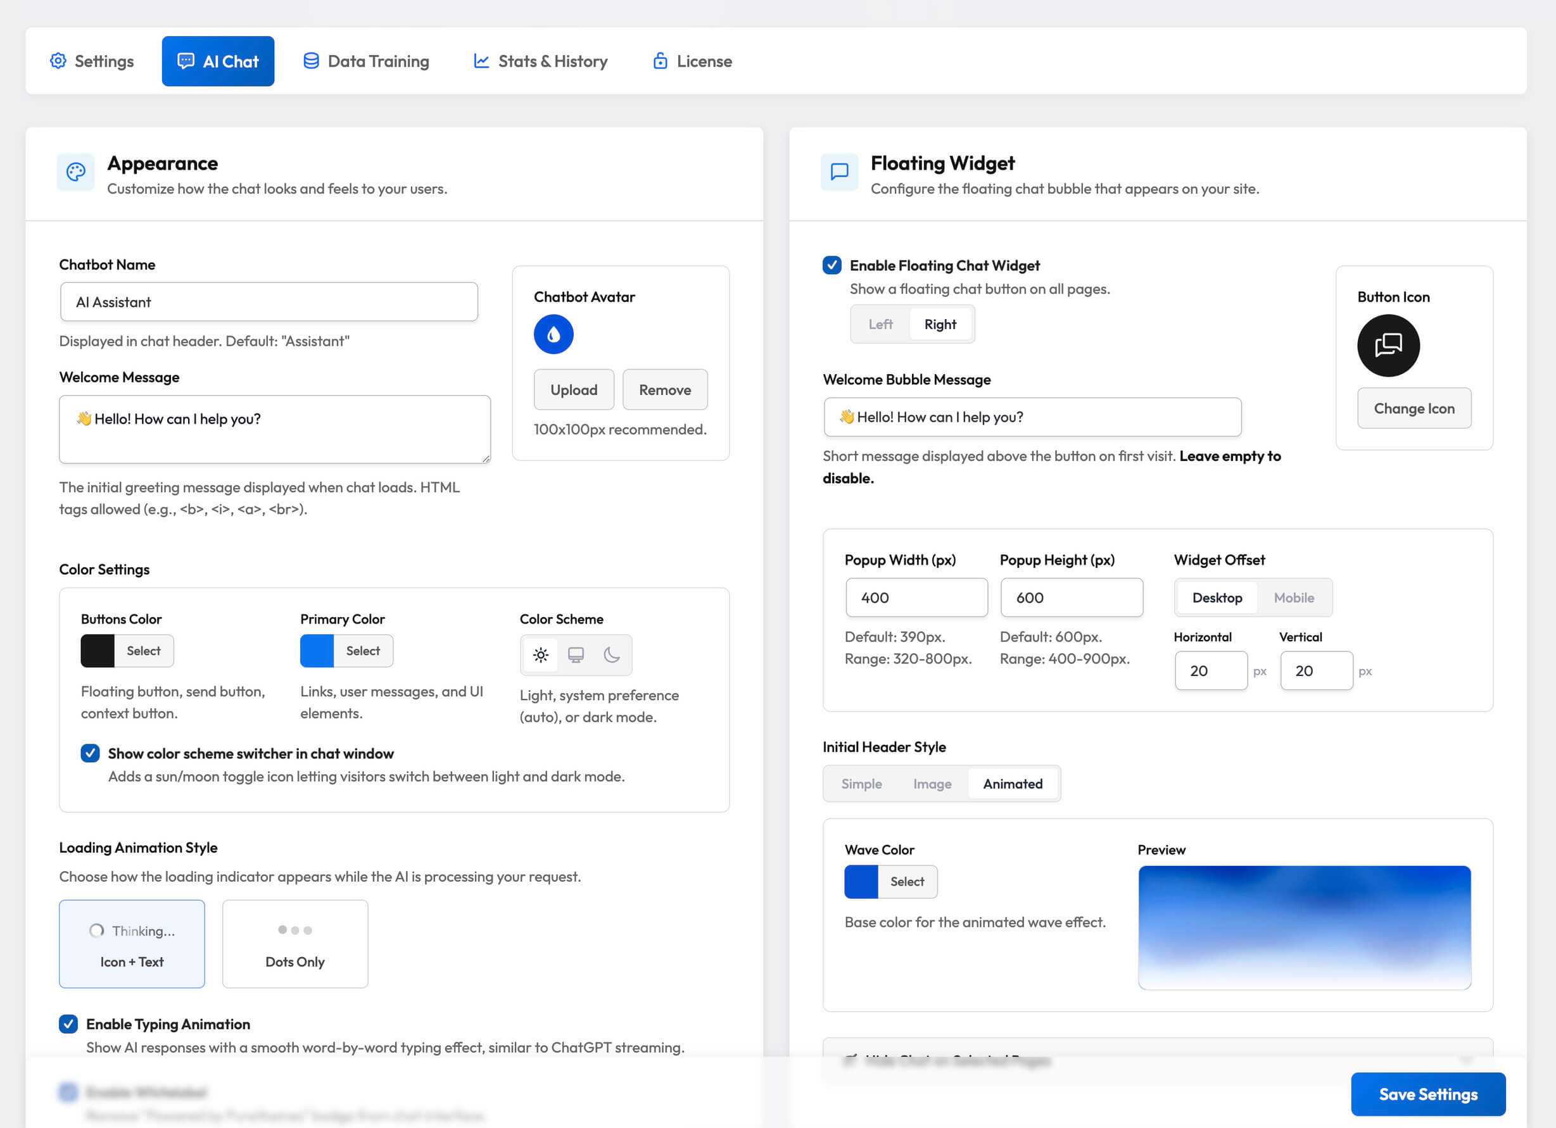Uncheck Show color scheme switcher checkbox
This screenshot has width=1556, height=1128.
[x=90, y=753]
